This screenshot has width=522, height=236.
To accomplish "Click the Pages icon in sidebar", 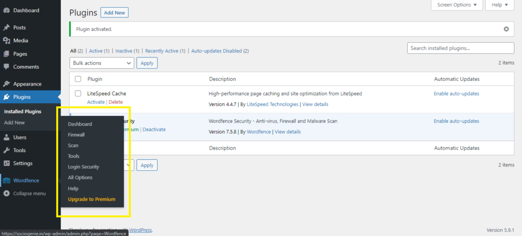I will (6, 54).
